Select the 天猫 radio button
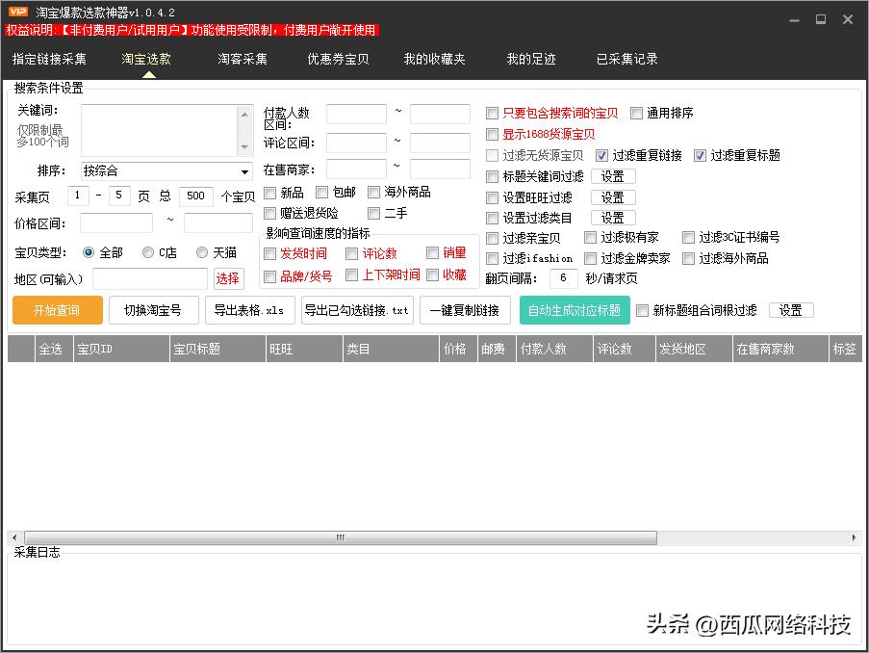The height and width of the screenshot is (653, 869). coord(202,252)
